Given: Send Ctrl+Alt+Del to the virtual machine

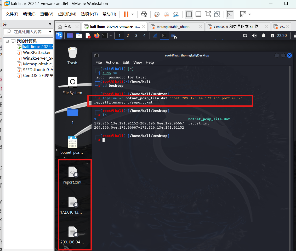Looking at the screenshot, I should (x=144, y=14).
